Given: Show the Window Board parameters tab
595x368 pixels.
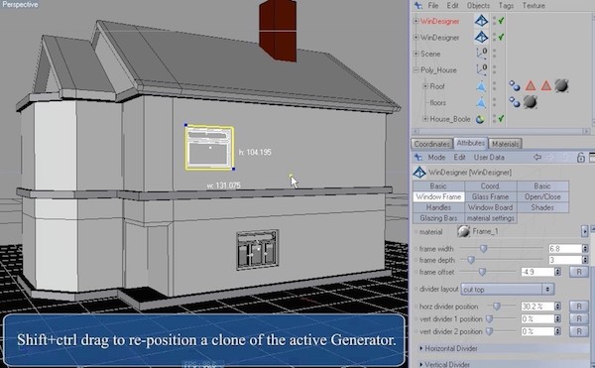Looking at the screenshot, I should [490, 207].
